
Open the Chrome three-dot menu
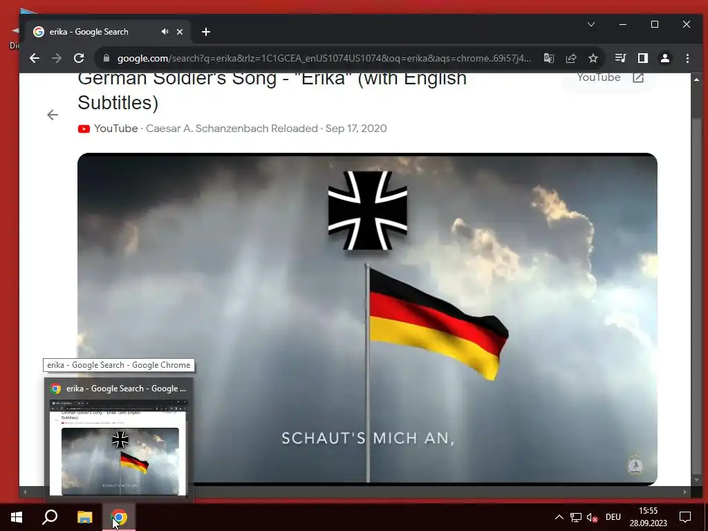(687, 58)
